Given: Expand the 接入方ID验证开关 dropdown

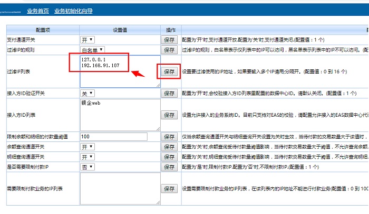Looking at the screenshot, I should [x=88, y=93].
